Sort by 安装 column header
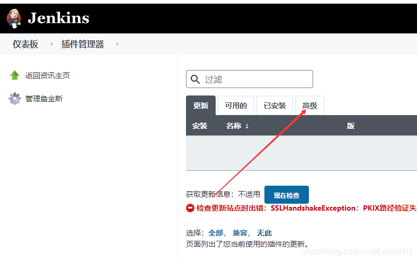 (x=200, y=126)
